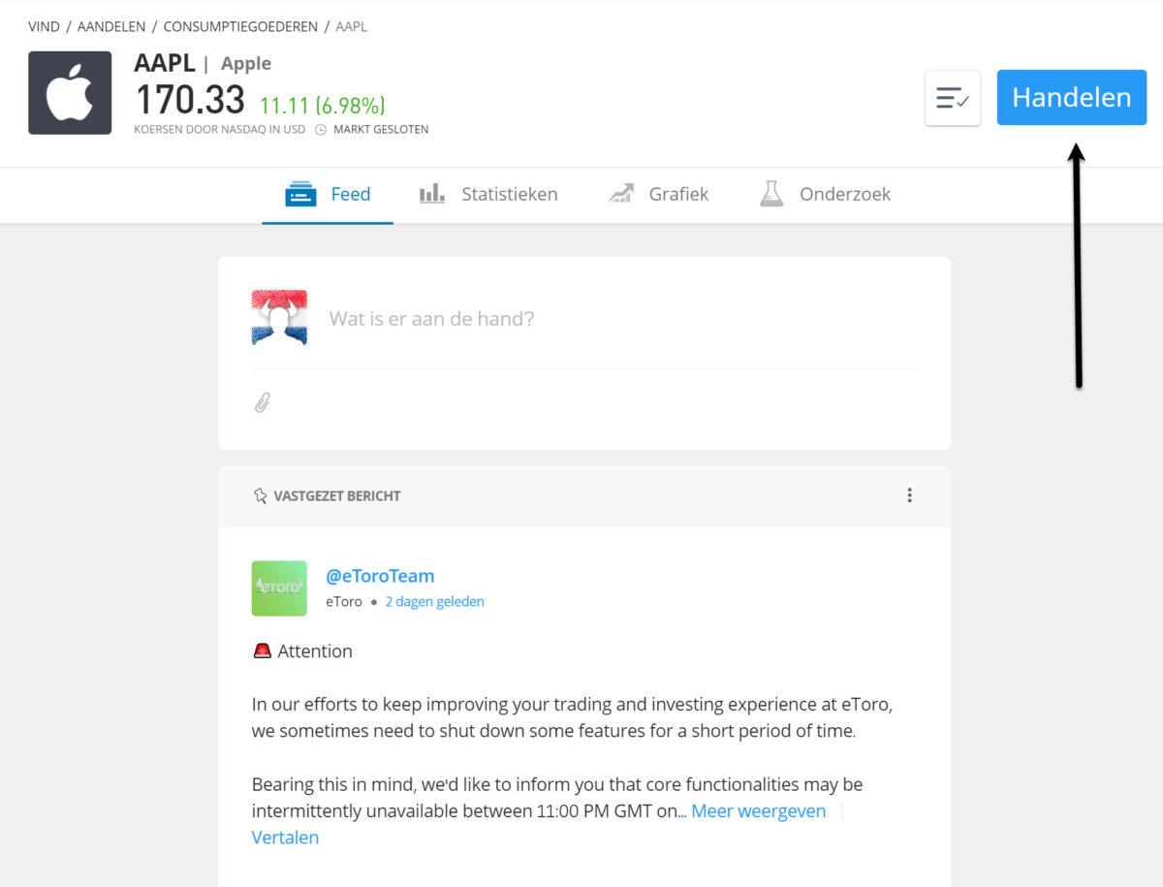Click the Vertalen link

285,838
